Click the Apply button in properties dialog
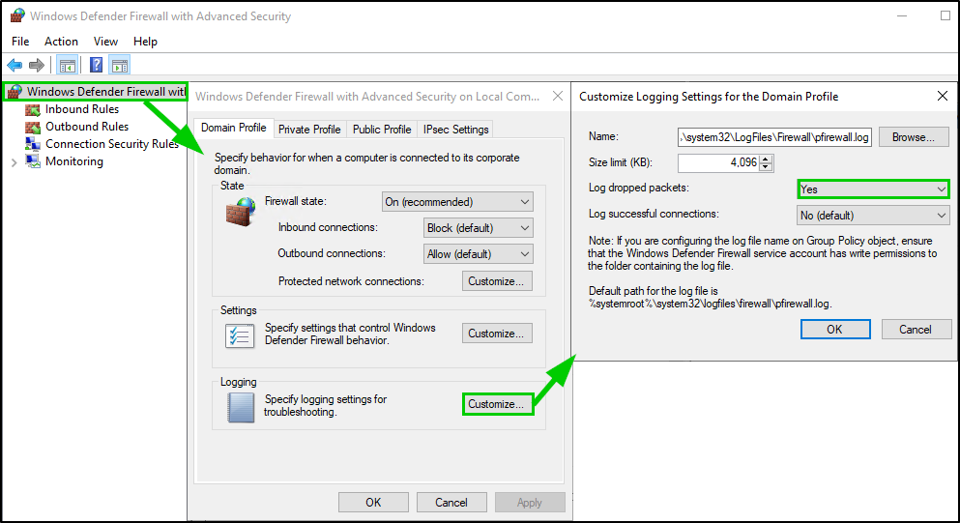Image resolution: width=960 pixels, height=523 pixels. click(530, 502)
